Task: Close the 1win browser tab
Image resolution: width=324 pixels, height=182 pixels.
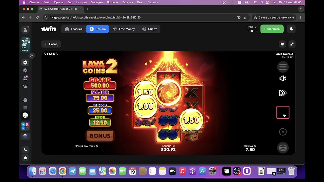Action: (x=80, y=9)
